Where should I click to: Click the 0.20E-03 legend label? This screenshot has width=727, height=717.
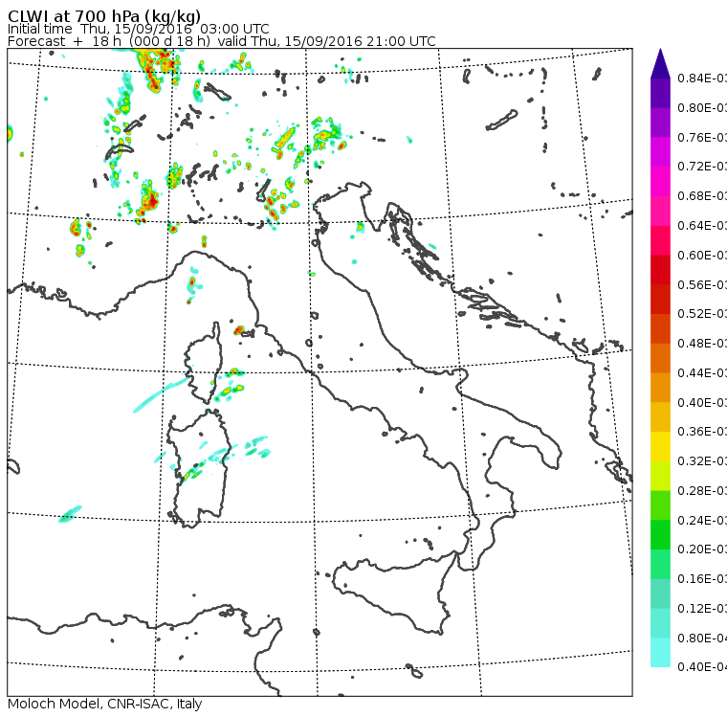point(702,549)
